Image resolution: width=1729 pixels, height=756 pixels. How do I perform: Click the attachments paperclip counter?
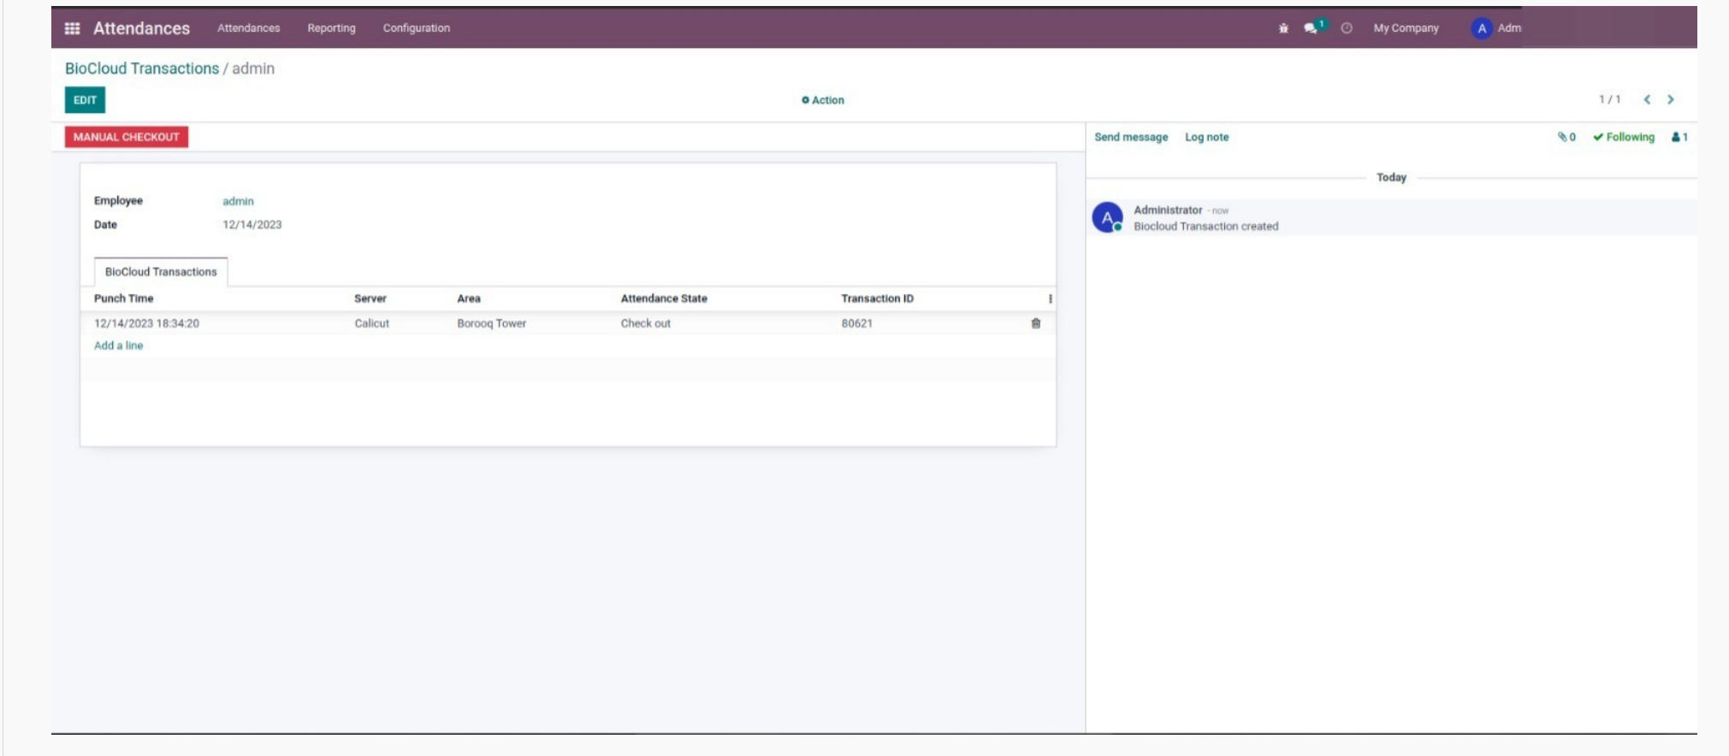(x=1566, y=137)
